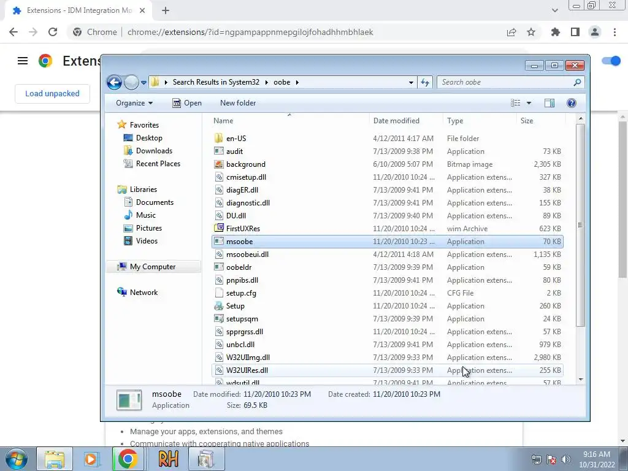
Task: Open recent pages dropdown beside forward arrow
Action: coord(144,83)
